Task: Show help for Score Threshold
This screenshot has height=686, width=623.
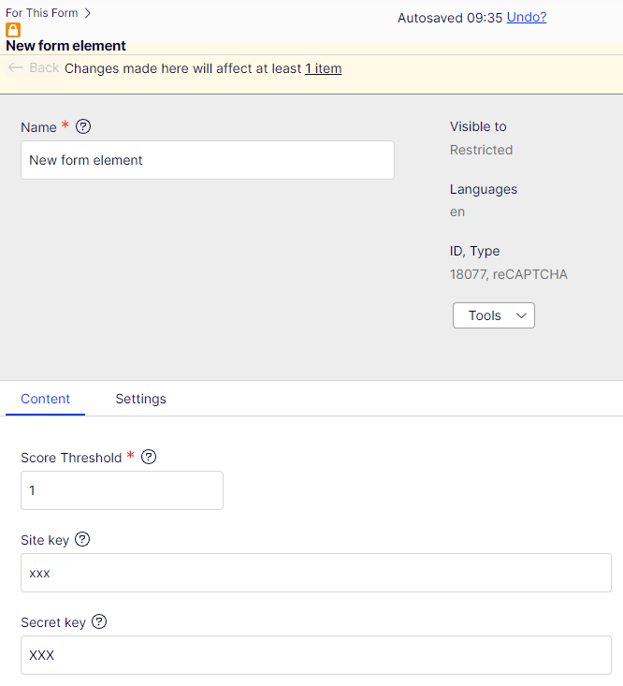Action: tap(149, 458)
